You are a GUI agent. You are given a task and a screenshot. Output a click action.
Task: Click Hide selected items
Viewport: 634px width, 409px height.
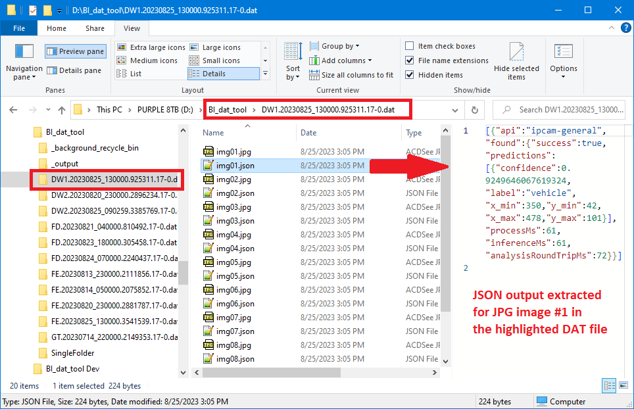pyautogui.click(x=516, y=61)
